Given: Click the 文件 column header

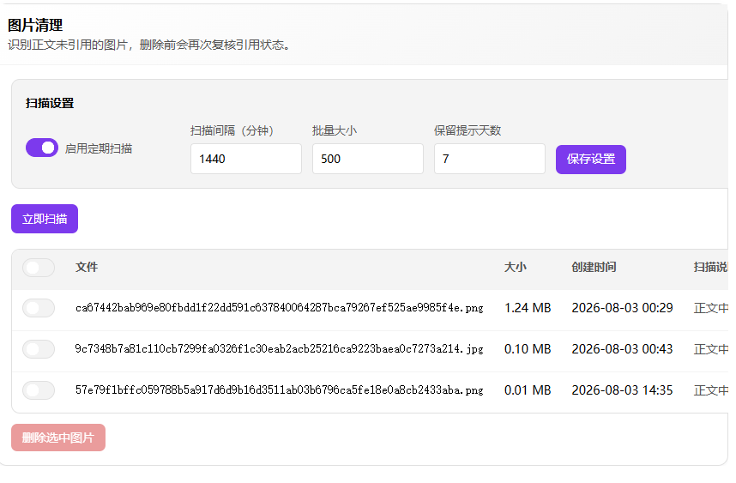Looking at the screenshot, I should (87, 267).
